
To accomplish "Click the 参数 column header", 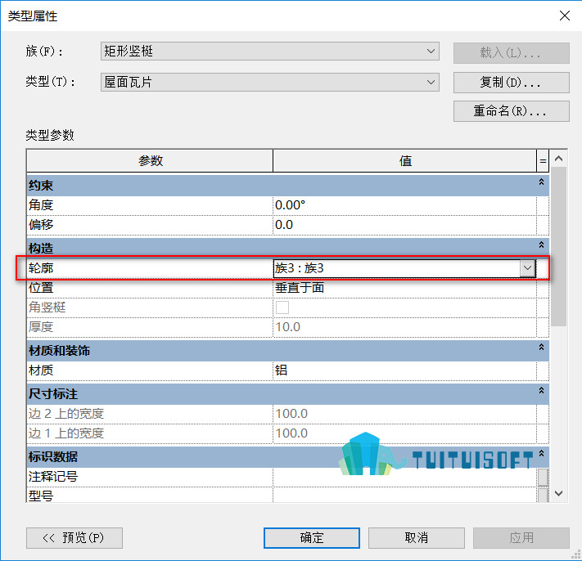I will coord(150,161).
